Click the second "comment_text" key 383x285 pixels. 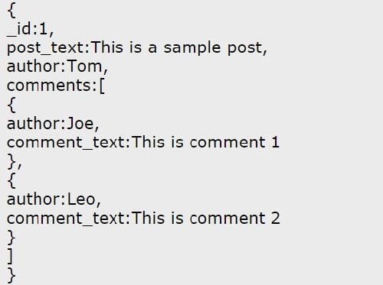[66, 219]
